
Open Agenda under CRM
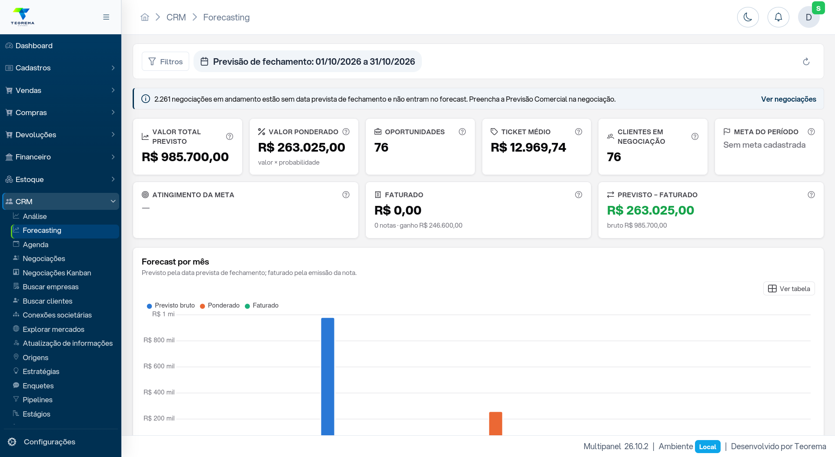pos(65,245)
